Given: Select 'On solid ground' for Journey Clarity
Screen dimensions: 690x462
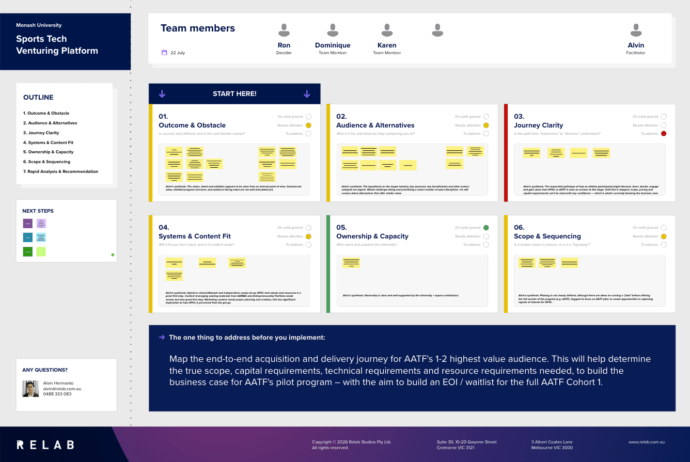Looking at the screenshot, I should tap(664, 117).
